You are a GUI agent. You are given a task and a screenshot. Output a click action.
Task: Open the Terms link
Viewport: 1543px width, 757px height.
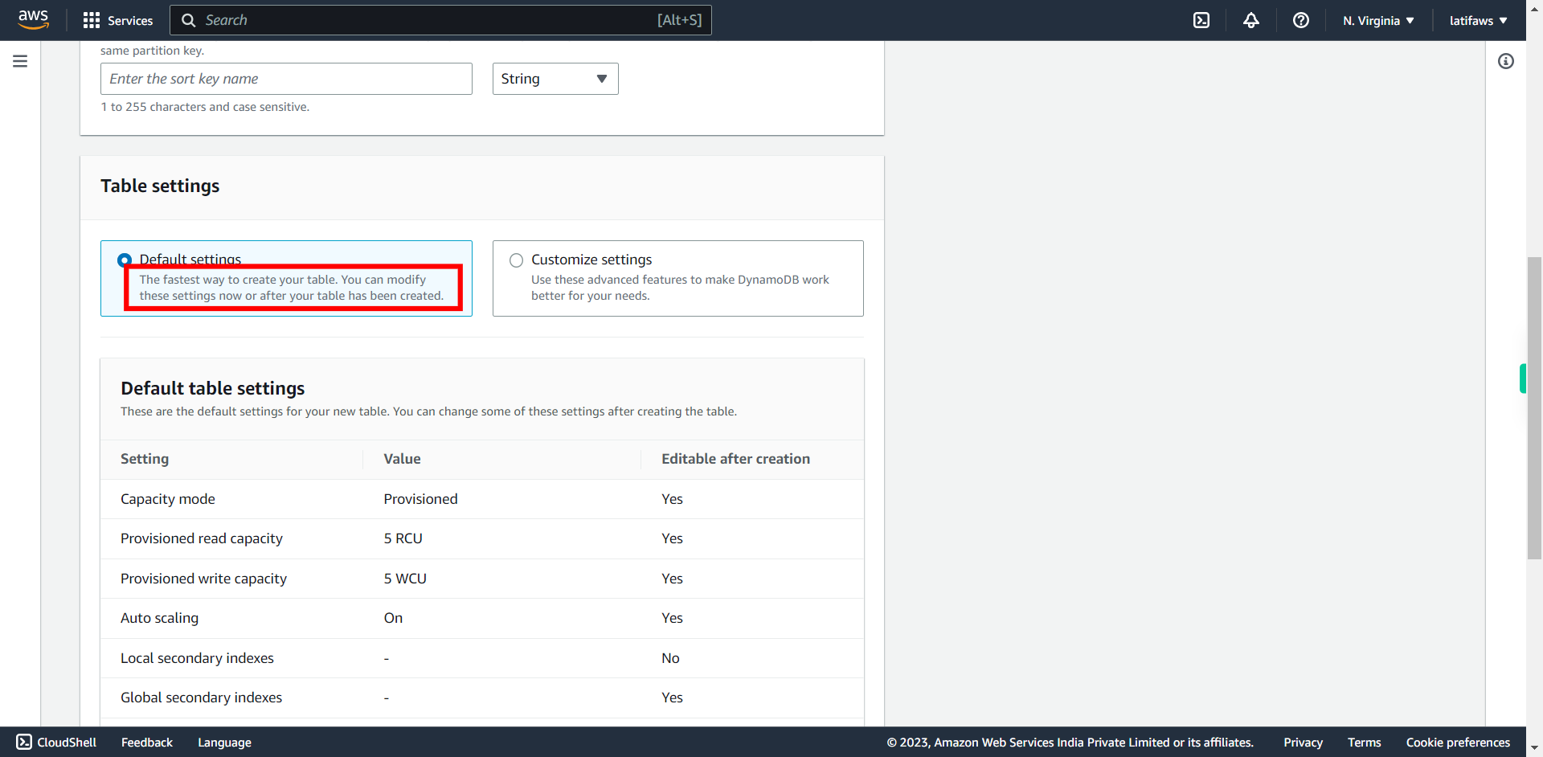pos(1365,742)
